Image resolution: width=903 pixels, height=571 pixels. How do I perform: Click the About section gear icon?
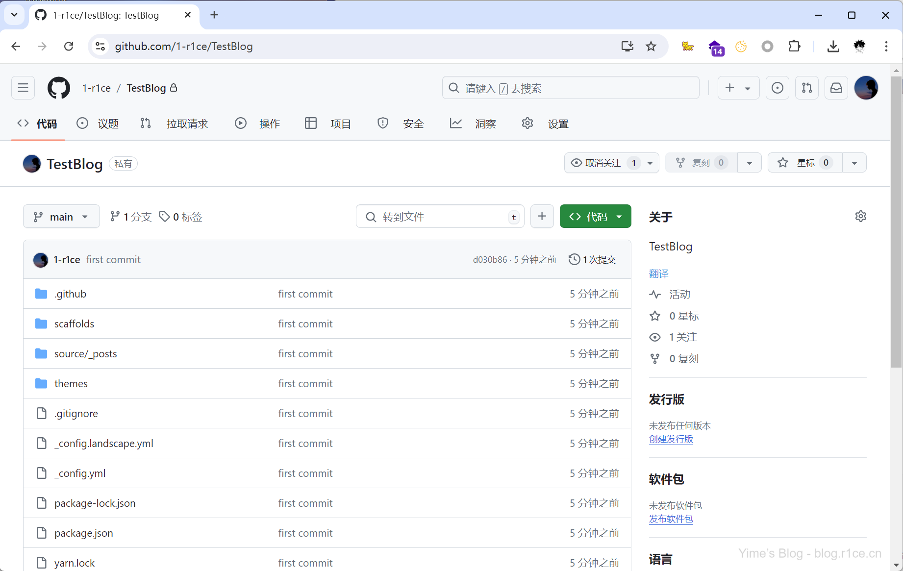860,216
